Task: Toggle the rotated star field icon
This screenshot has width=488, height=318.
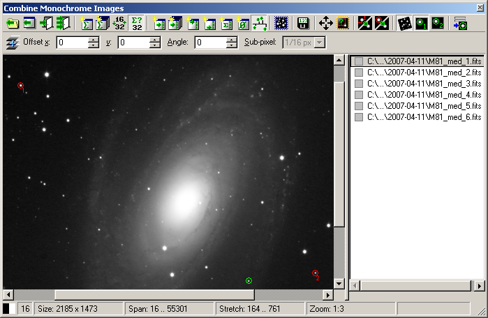Action: (x=405, y=23)
